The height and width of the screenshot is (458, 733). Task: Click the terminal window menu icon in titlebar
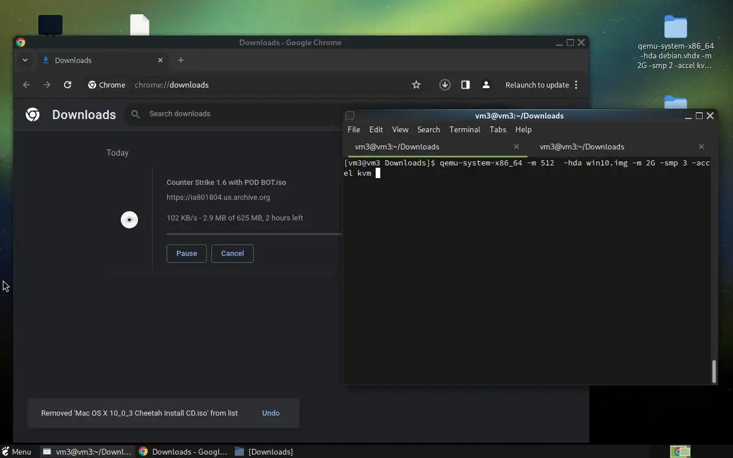click(350, 116)
